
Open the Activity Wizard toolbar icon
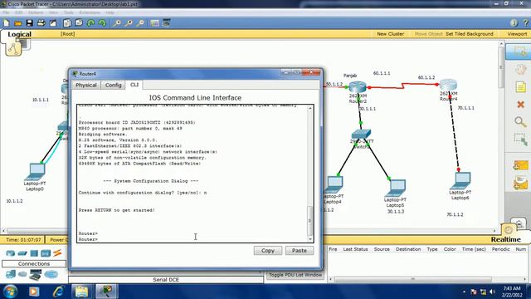point(53,23)
